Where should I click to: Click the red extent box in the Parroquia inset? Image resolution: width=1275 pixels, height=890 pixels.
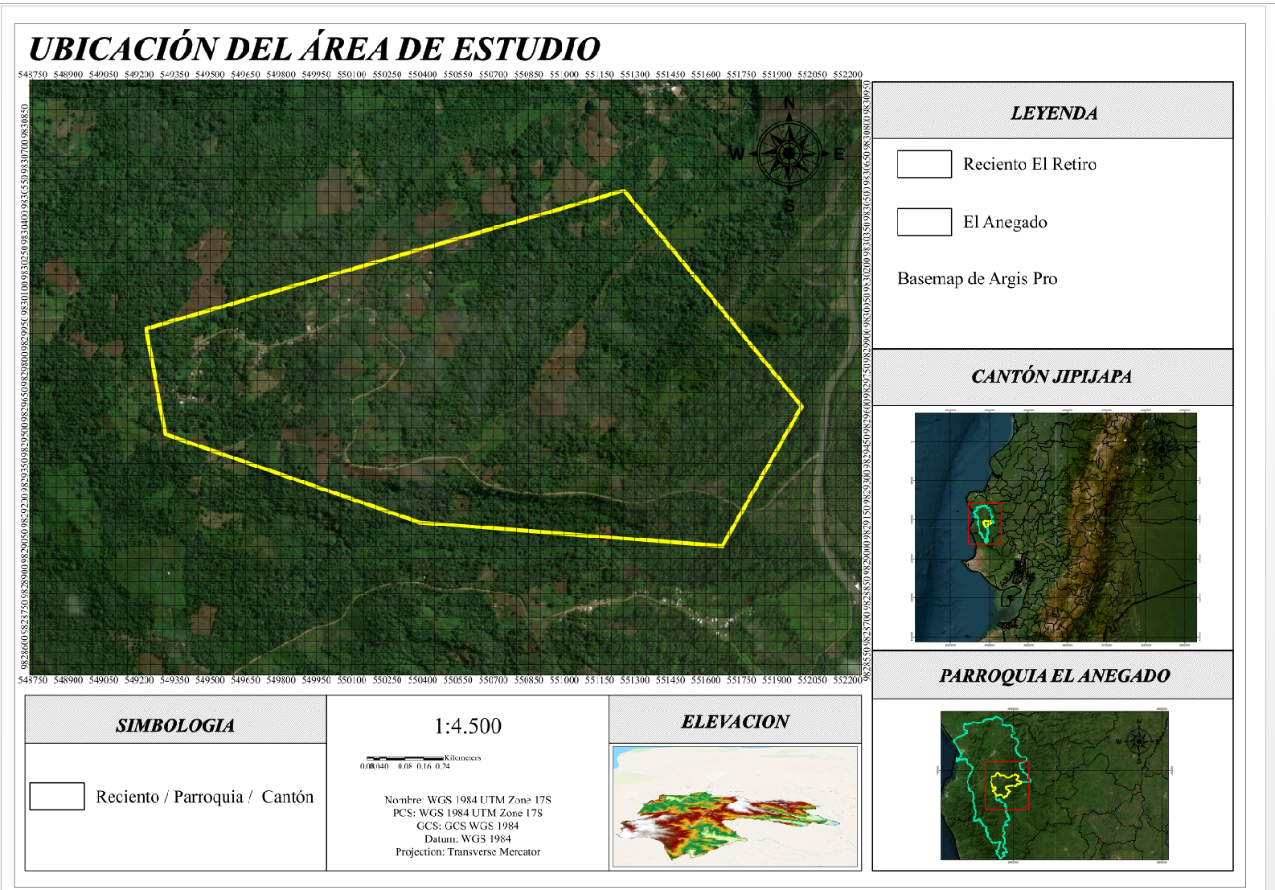click(1007, 785)
